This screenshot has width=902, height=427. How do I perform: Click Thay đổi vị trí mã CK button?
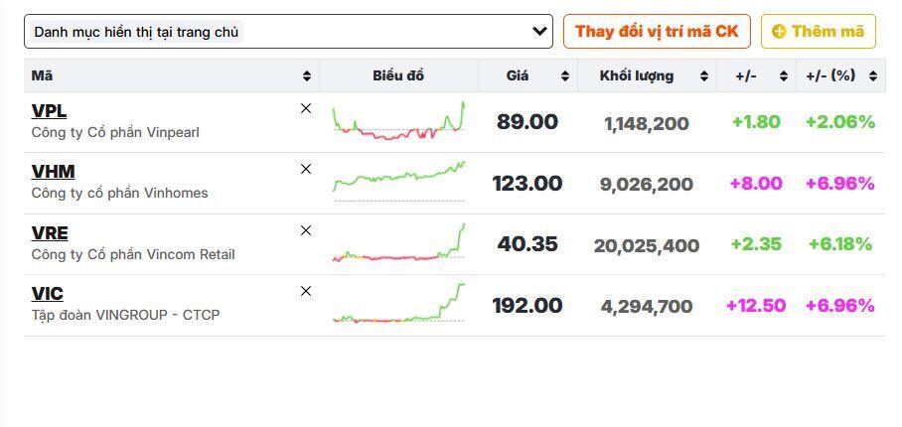point(657,31)
